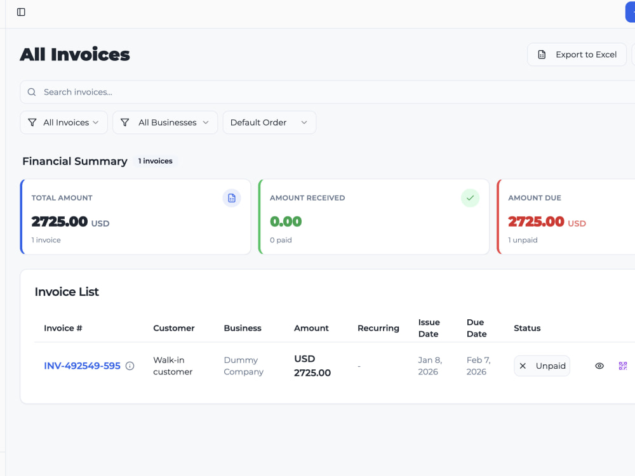Focus the Search invoices field
This screenshot has height=476, width=635.
pyautogui.click(x=327, y=92)
